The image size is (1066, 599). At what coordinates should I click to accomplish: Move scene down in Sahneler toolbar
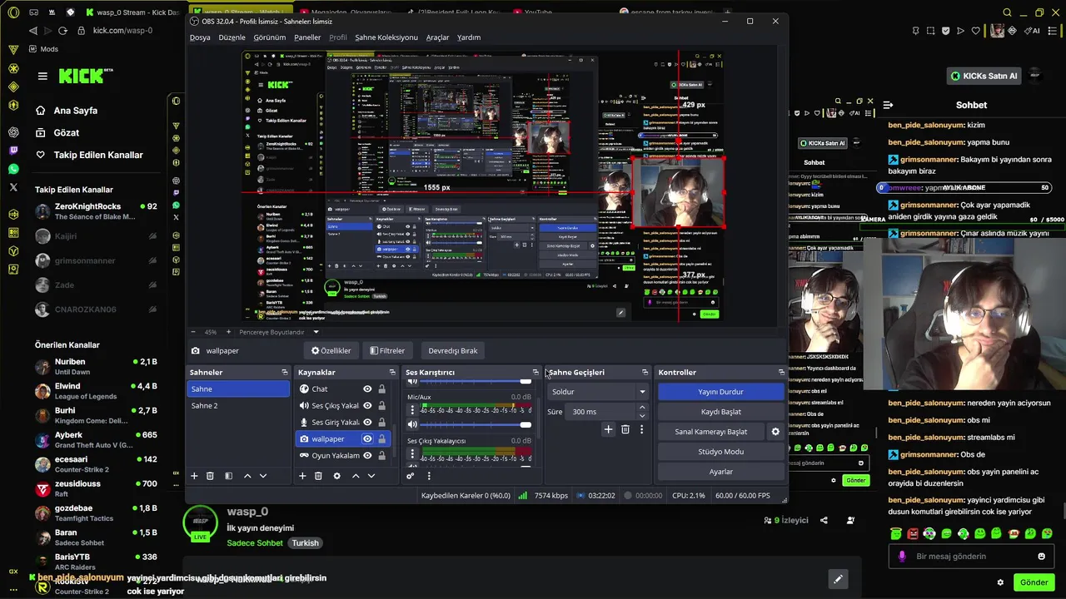[x=263, y=476]
